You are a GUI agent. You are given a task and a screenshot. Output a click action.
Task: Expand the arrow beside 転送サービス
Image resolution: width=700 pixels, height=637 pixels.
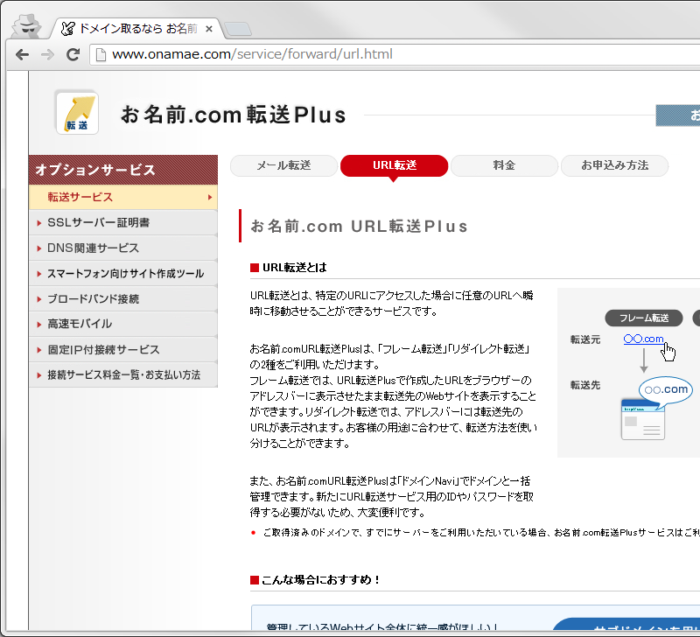pyautogui.click(x=210, y=197)
